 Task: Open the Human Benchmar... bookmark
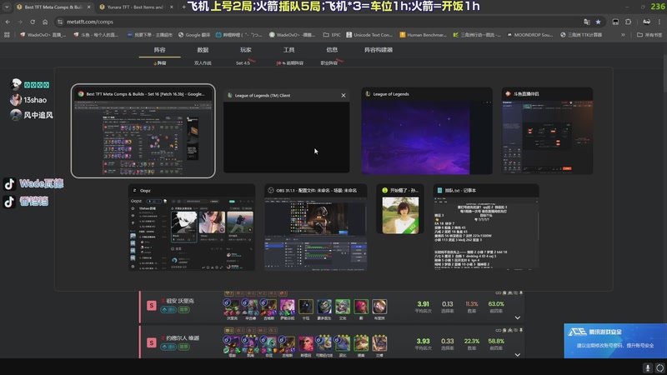tap(423, 35)
